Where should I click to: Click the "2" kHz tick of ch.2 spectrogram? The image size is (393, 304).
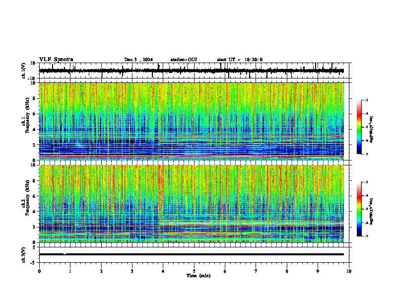coord(34,227)
